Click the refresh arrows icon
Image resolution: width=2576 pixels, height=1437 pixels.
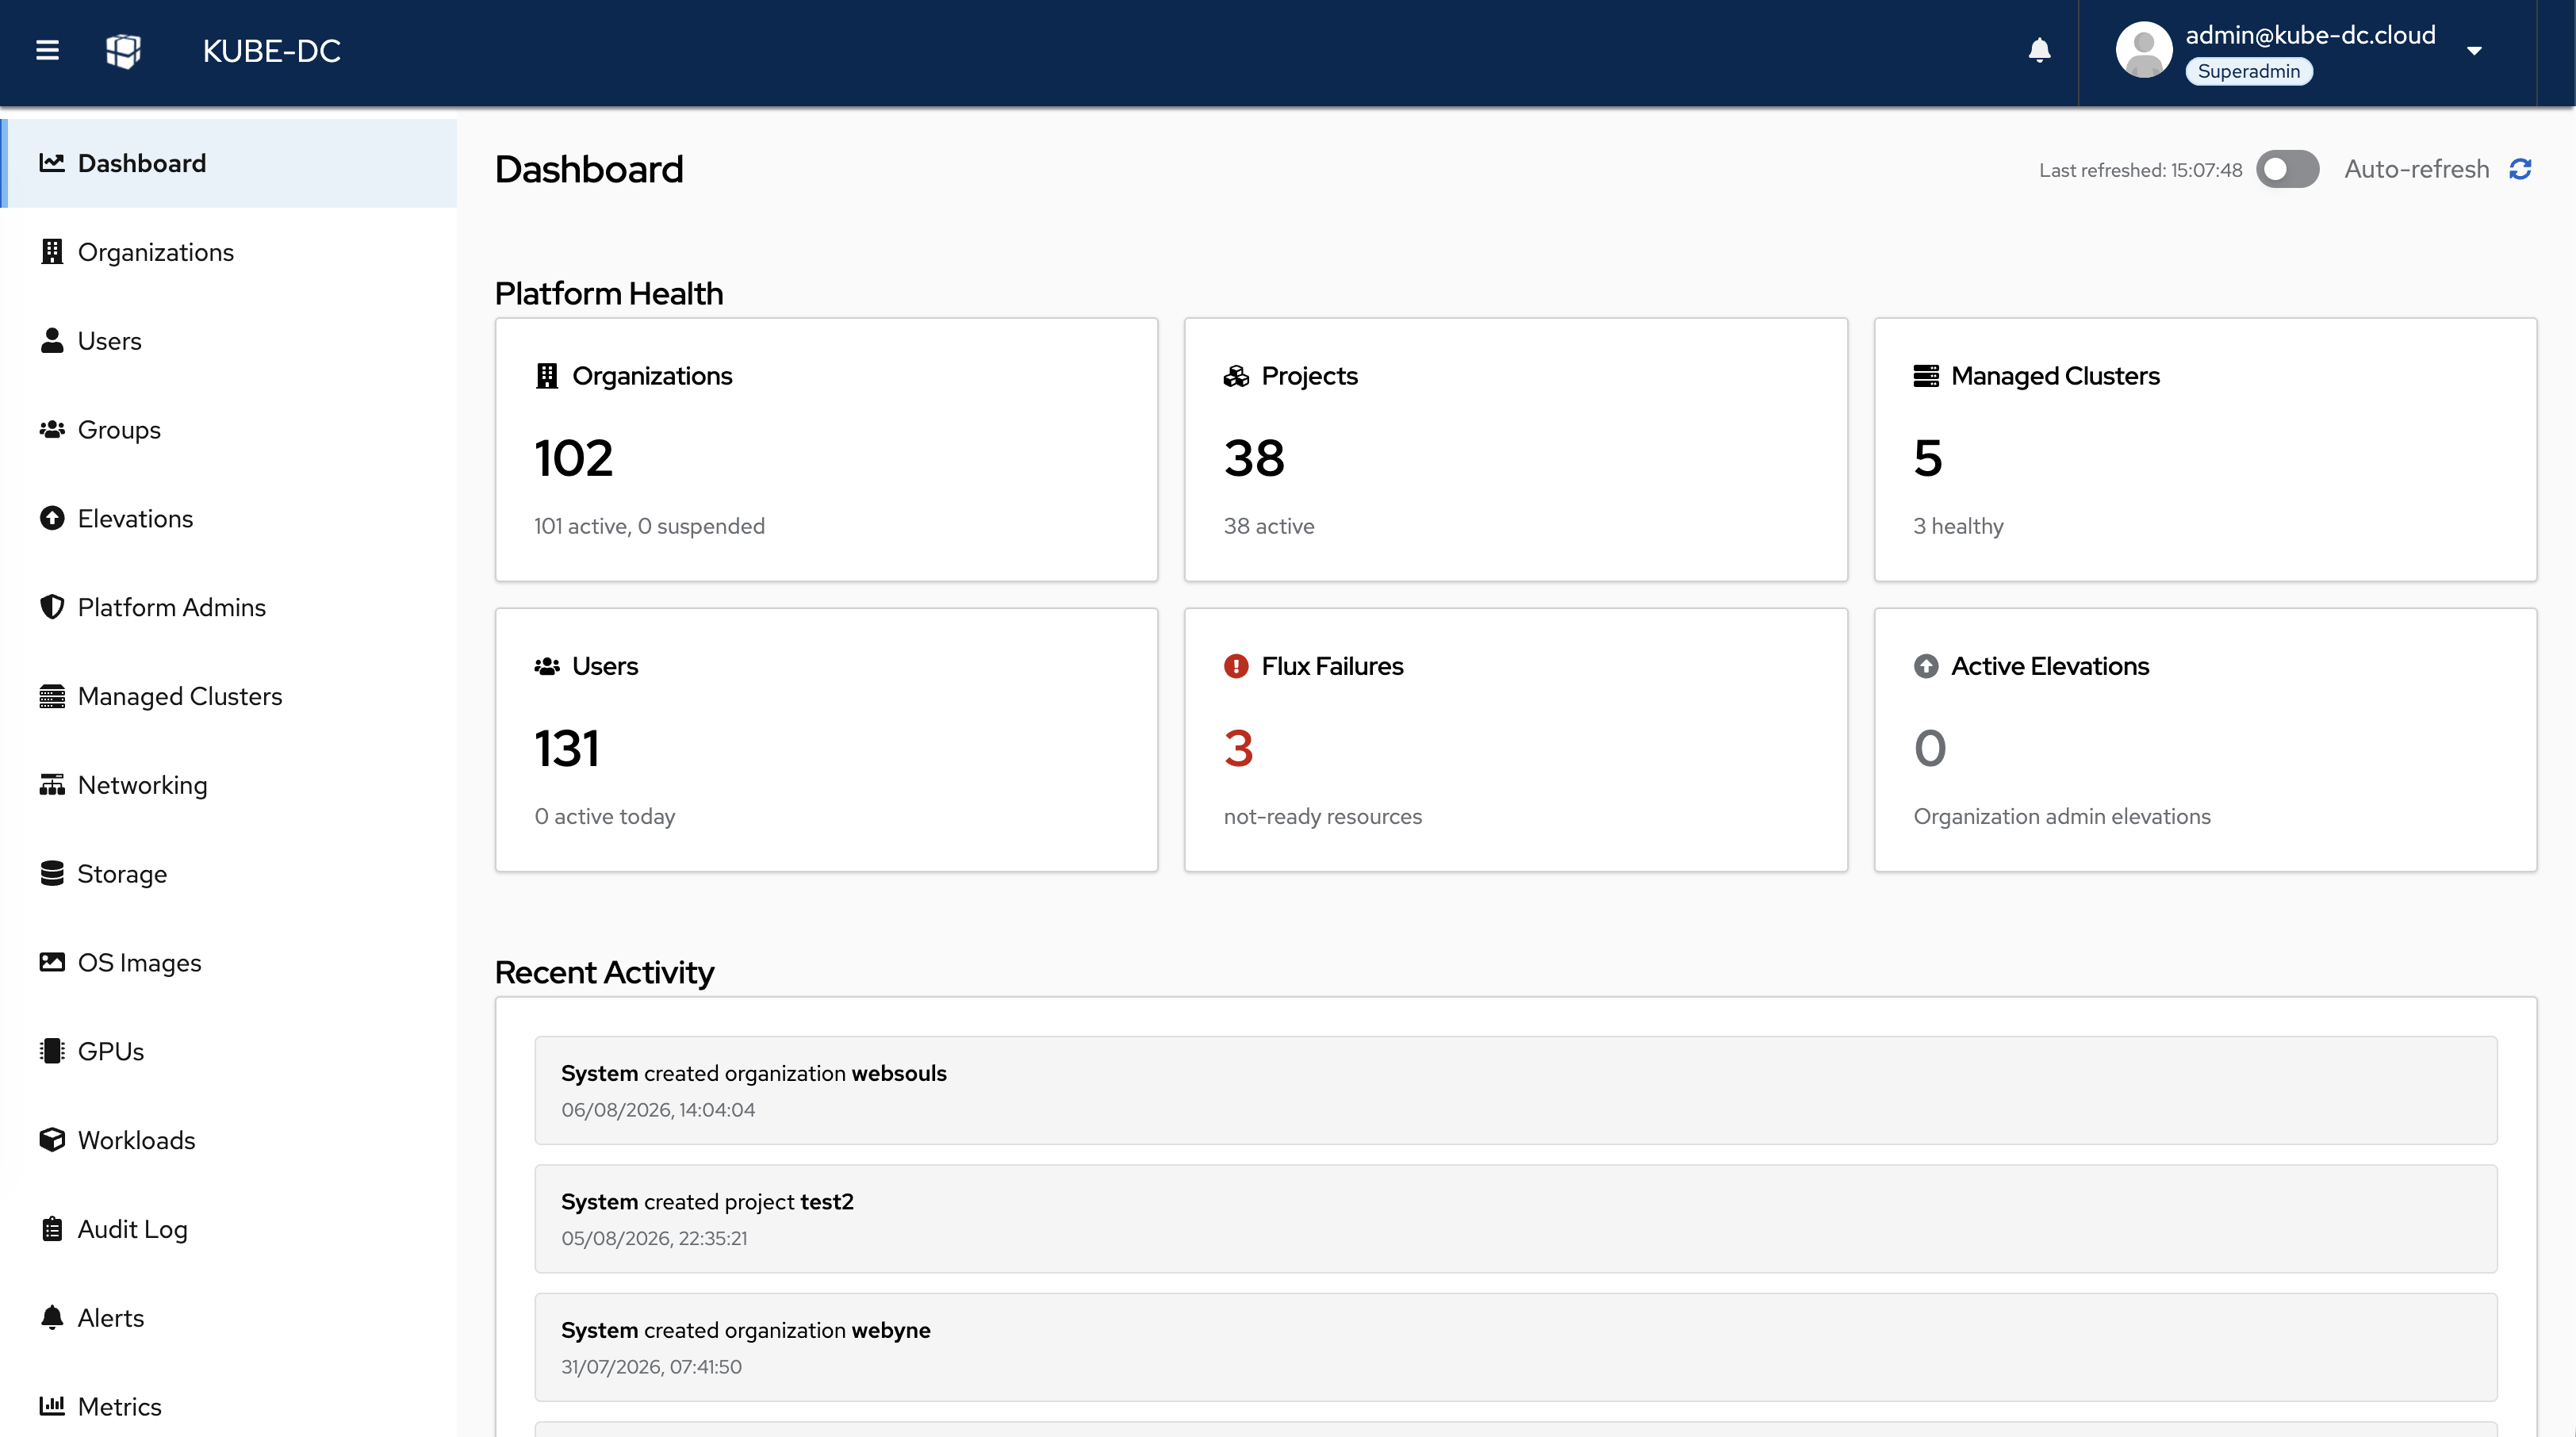2520,169
